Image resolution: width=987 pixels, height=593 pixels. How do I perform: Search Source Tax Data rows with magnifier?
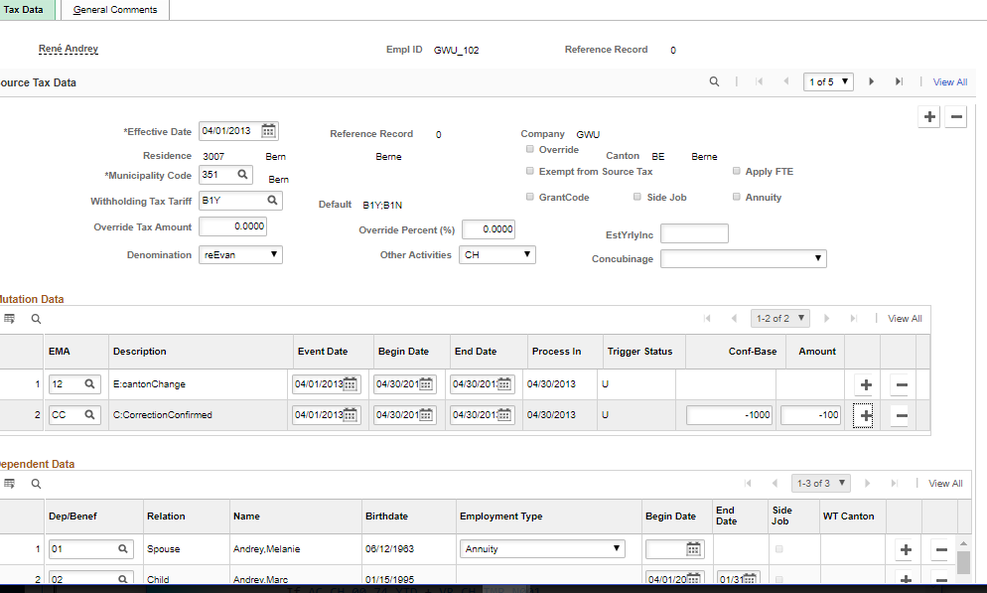click(714, 81)
